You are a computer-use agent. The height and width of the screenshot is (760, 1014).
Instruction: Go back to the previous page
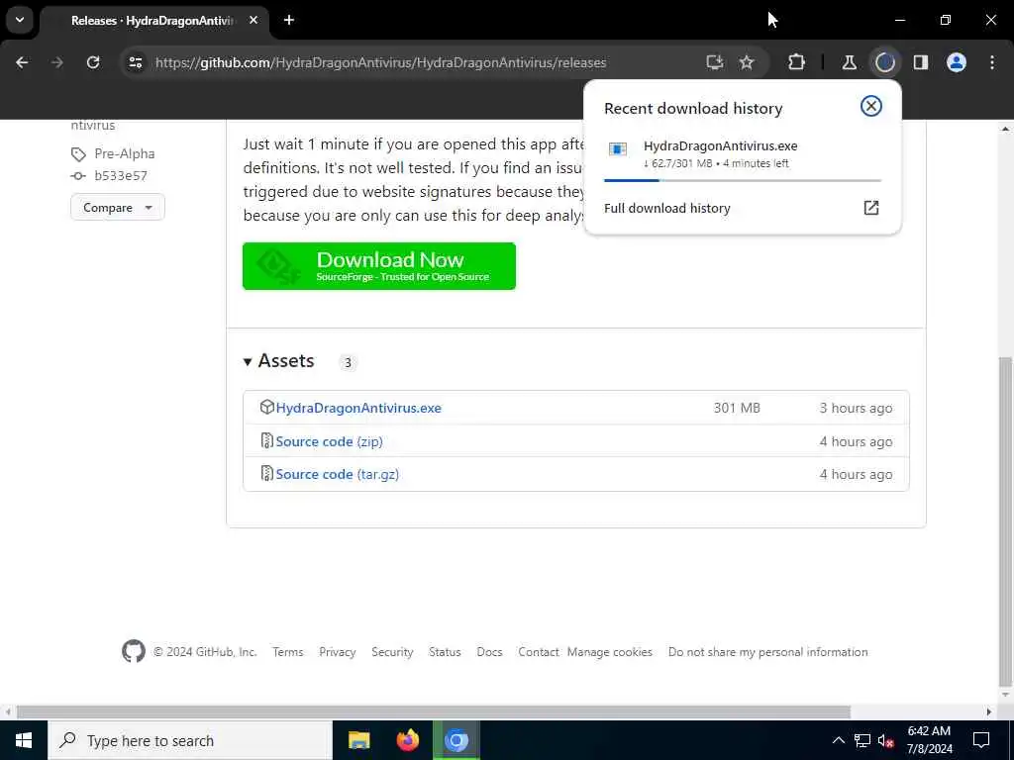pyautogui.click(x=22, y=62)
